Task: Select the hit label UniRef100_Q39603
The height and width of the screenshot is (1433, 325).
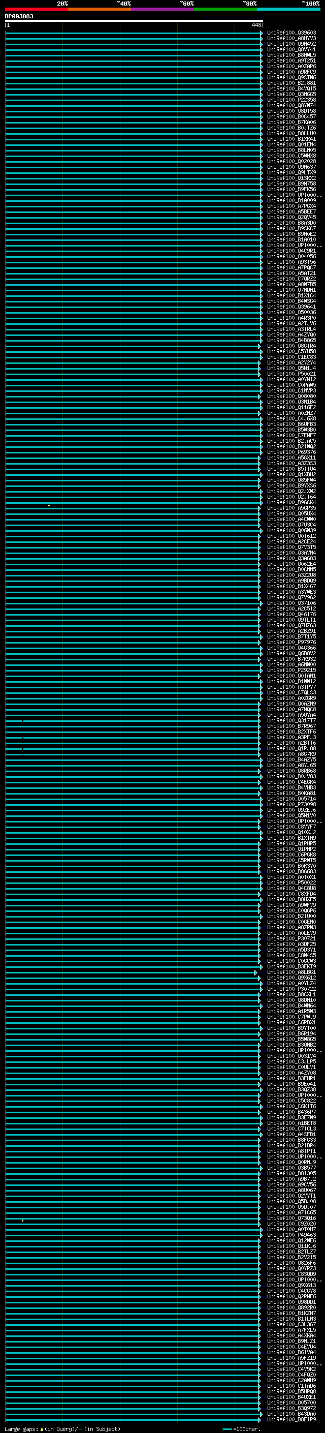Action: (x=291, y=33)
